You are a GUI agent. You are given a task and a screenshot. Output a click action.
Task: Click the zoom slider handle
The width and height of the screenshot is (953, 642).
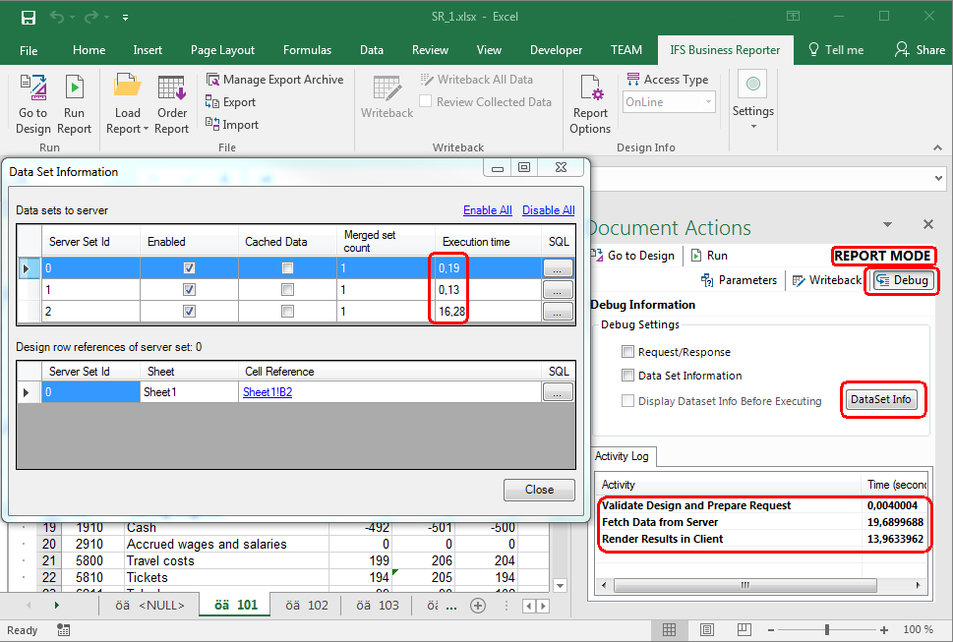(x=827, y=630)
